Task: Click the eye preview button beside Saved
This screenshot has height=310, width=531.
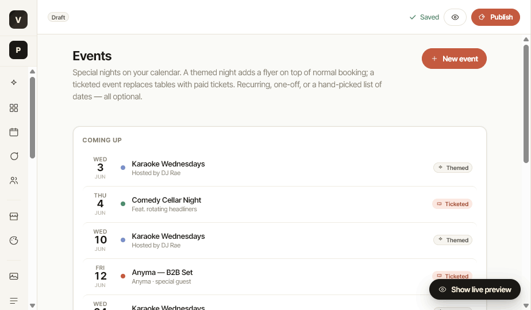Action: (x=455, y=17)
